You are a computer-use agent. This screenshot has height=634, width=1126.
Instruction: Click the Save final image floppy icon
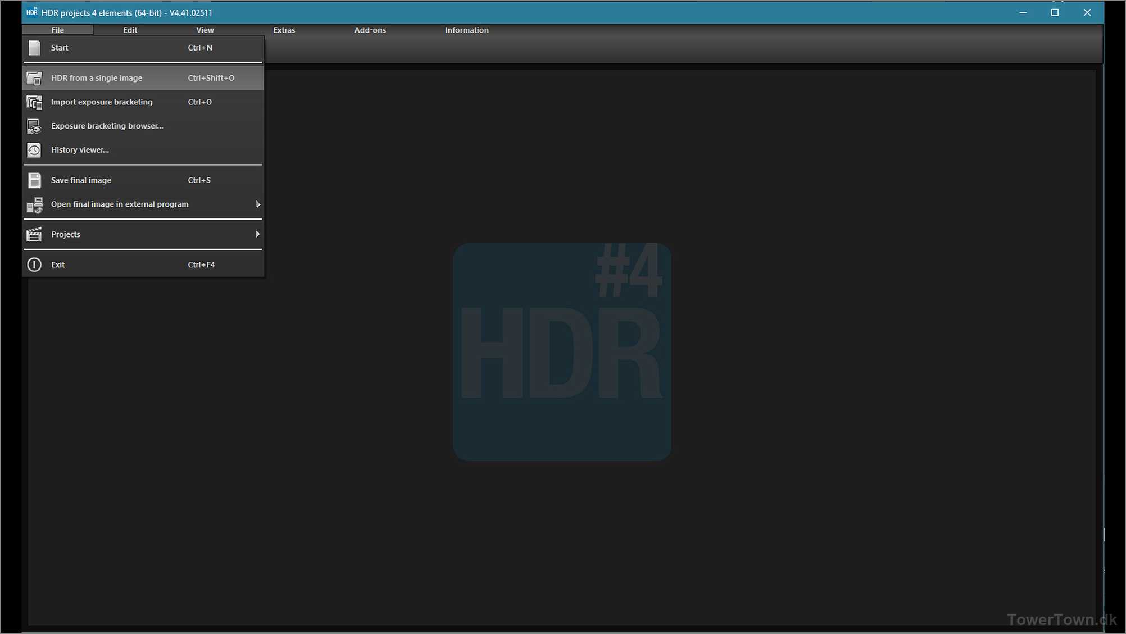point(34,180)
